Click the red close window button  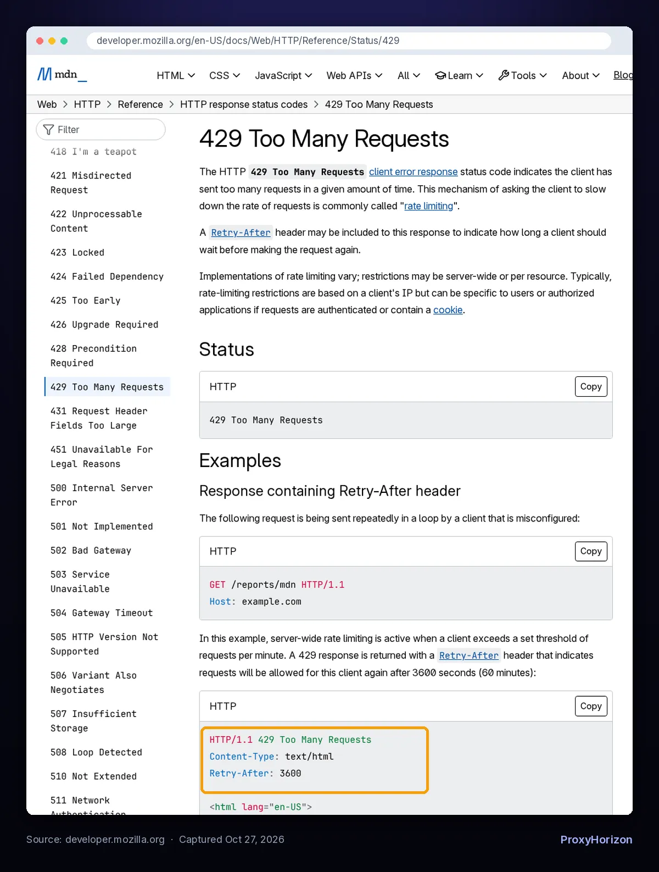tap(40, 41)
